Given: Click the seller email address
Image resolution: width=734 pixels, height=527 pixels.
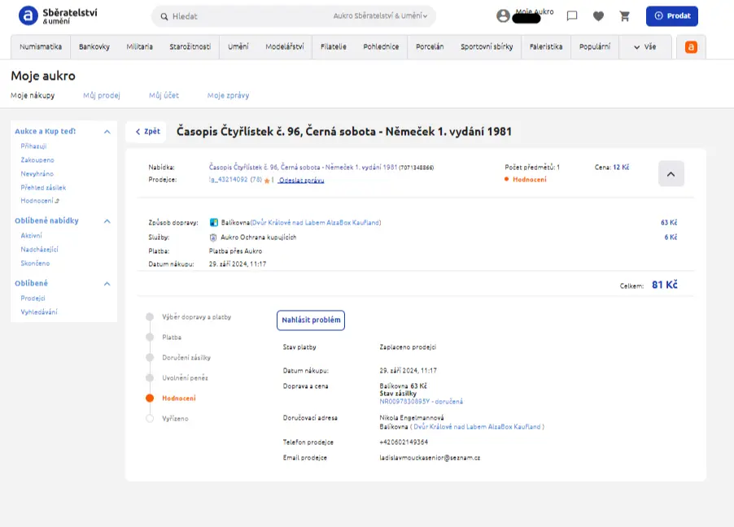Looking at the screenshot, I should (x=430, y=458).
